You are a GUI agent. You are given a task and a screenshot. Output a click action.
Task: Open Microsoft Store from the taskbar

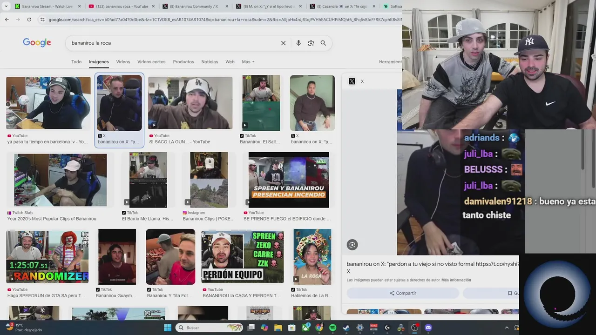click(292, 328)
